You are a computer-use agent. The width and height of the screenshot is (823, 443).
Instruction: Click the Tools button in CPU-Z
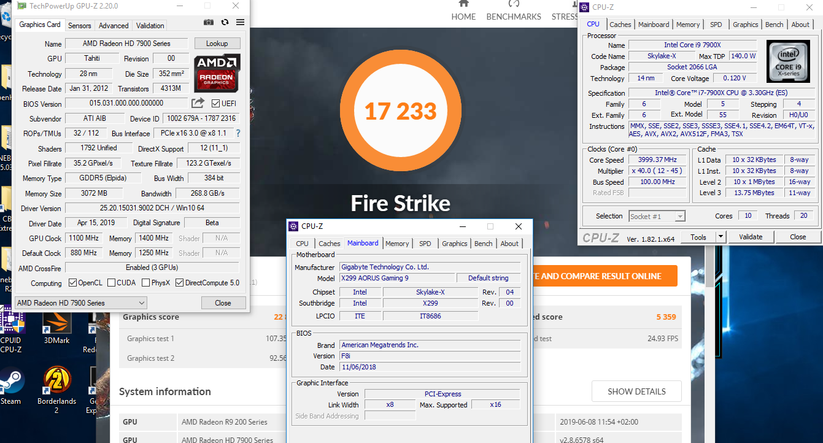point(698,237)
